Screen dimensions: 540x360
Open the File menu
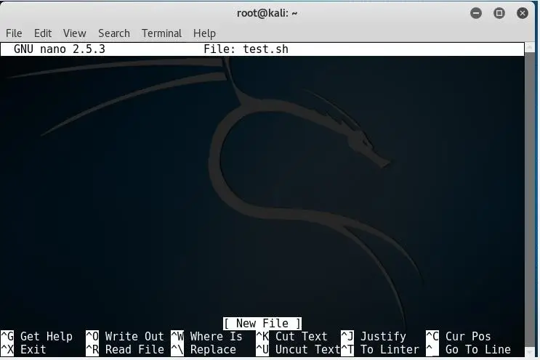click(14, 33)
